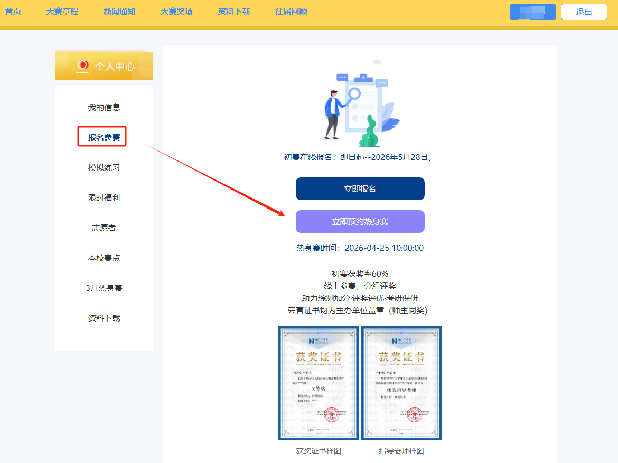Select 我的信息 in the sidebar
The image size is (618, 463).
coord(104,107)
